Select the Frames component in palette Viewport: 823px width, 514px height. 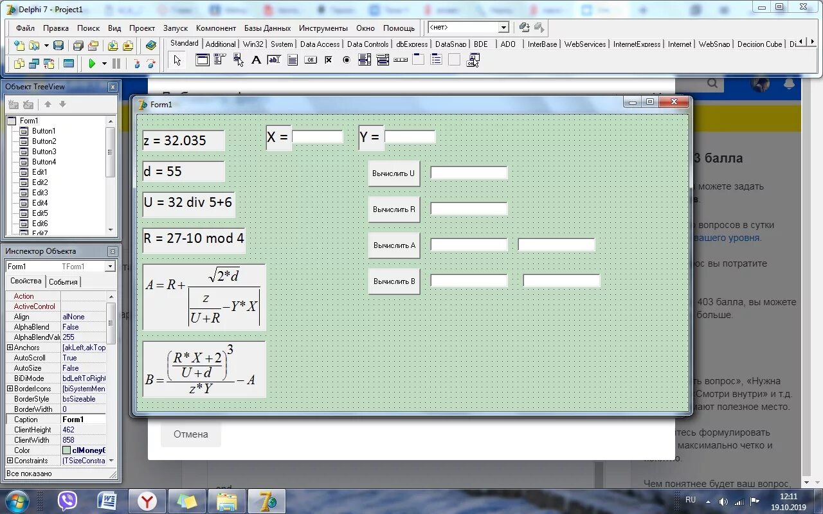[x=203, y=60]
